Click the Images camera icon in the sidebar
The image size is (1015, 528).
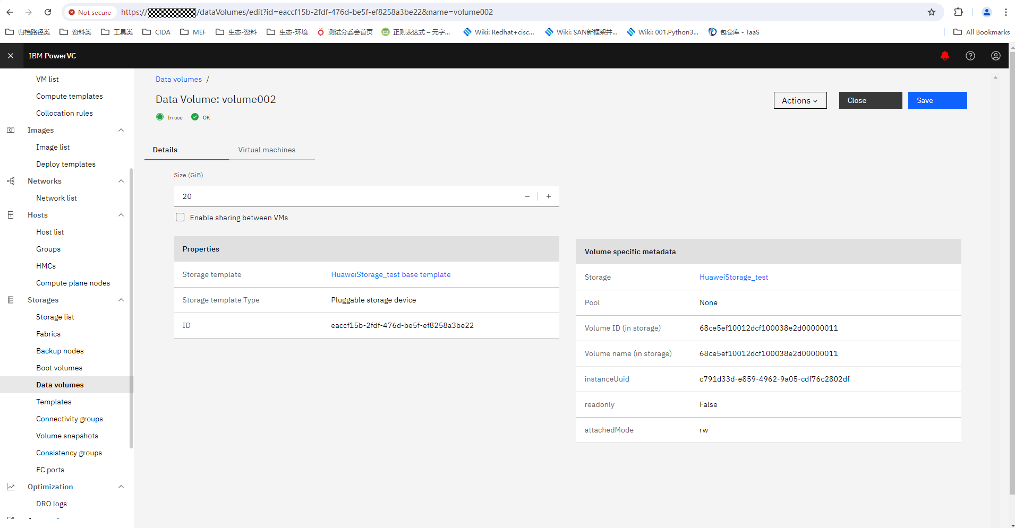pyautogui.click(x=11, y=130)
